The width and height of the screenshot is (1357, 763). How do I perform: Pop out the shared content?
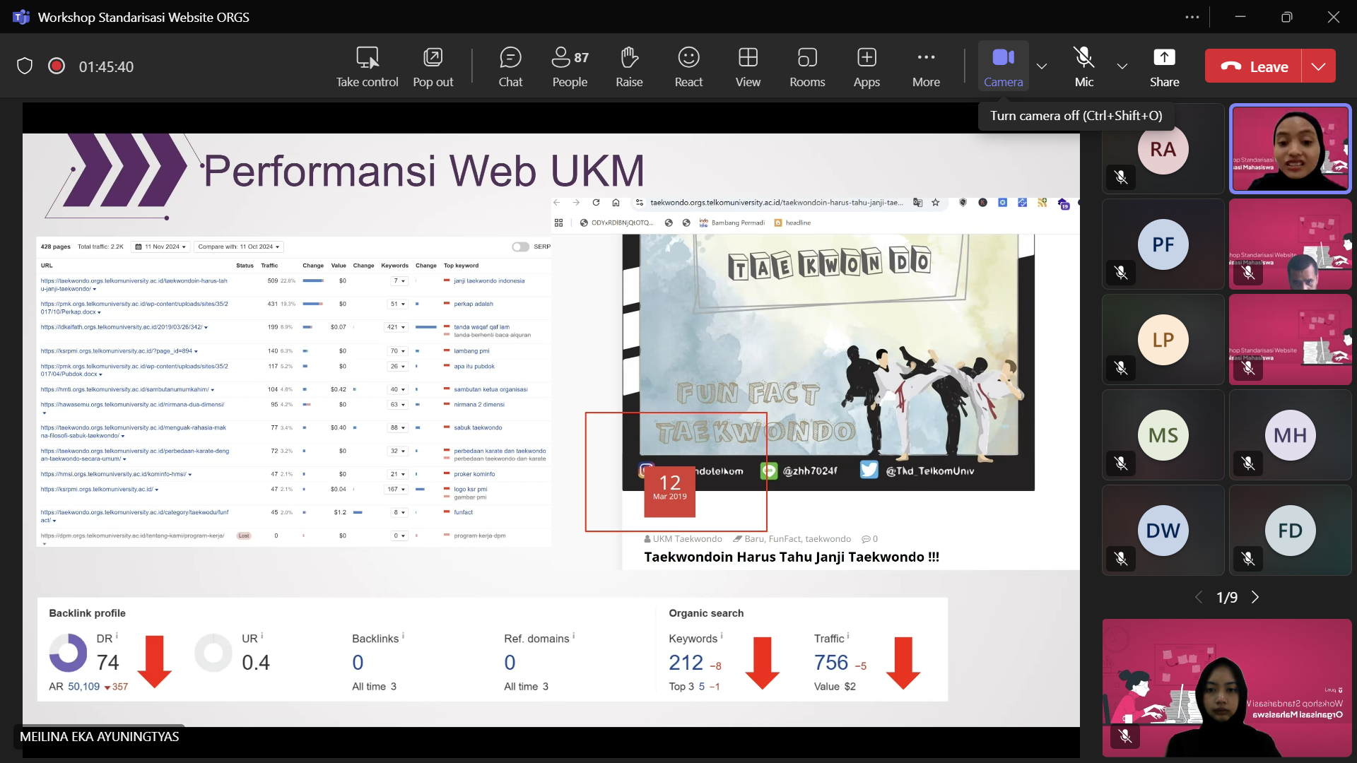click(433, 66)
